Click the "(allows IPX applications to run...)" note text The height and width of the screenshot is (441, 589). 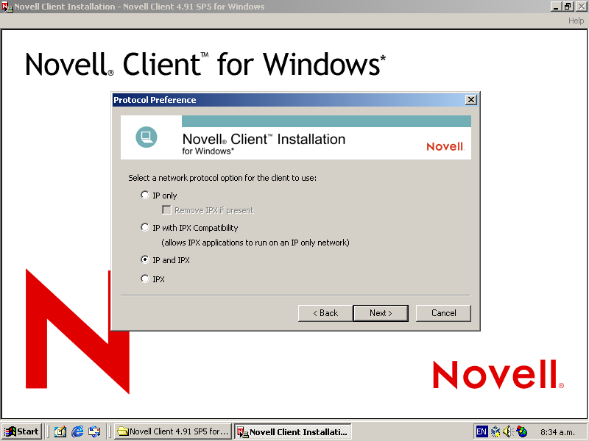tap(255, 243)
